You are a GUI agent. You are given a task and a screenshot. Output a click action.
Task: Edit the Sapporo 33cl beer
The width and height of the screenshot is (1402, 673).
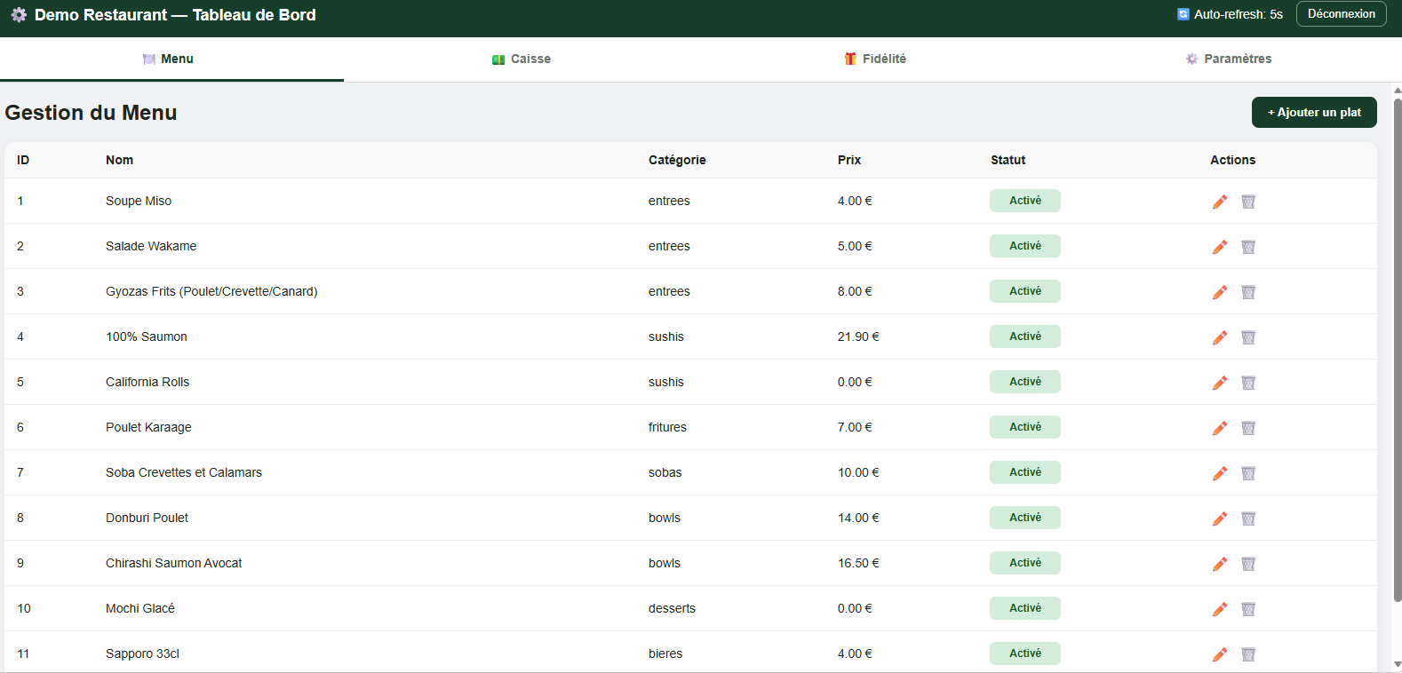tap(1220, 654)
